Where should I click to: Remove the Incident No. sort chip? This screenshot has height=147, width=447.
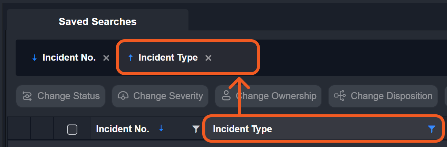106,58
